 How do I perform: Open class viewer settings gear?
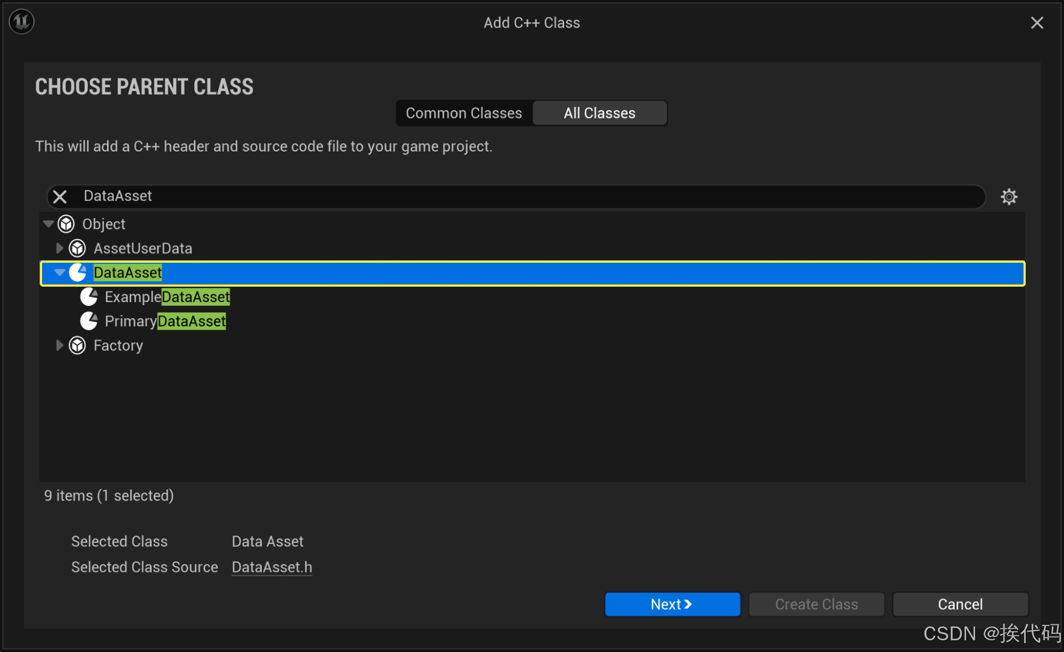pos(1009,197)
